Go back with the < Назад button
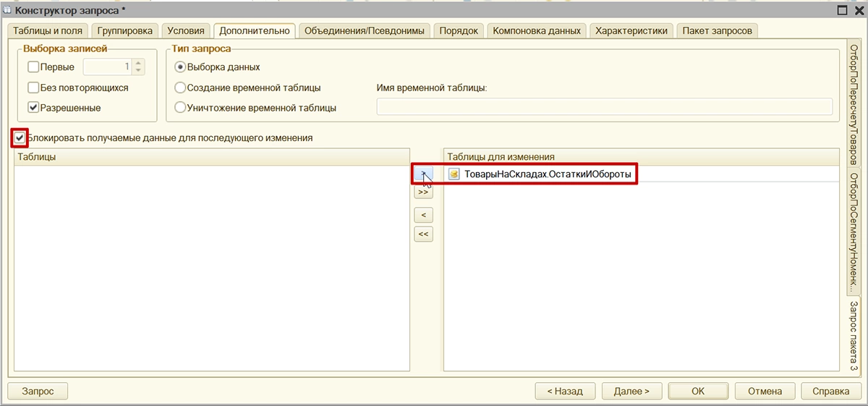The height and width of the screenshot is (406, 868). (565, 391)
